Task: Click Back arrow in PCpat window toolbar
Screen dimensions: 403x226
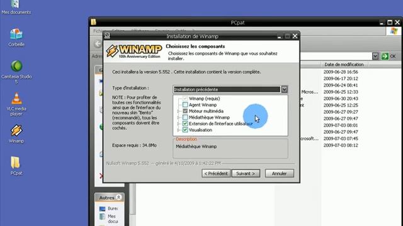Action: (98, 44)
